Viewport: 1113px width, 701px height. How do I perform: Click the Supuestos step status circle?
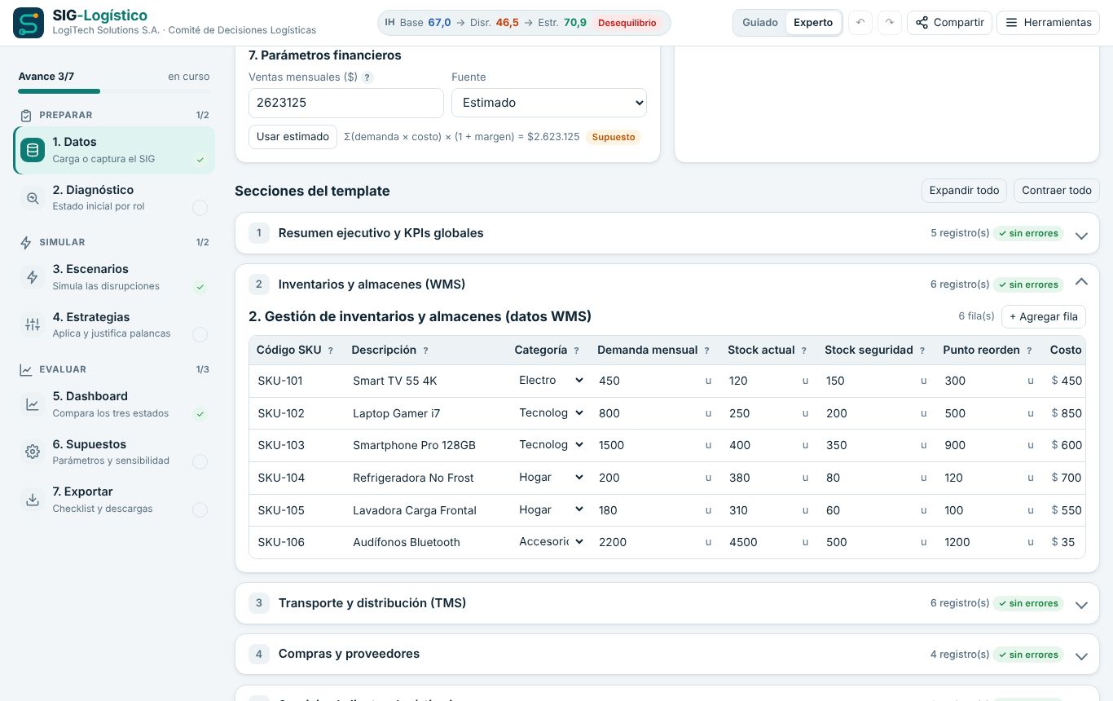(x=200, y=462)
